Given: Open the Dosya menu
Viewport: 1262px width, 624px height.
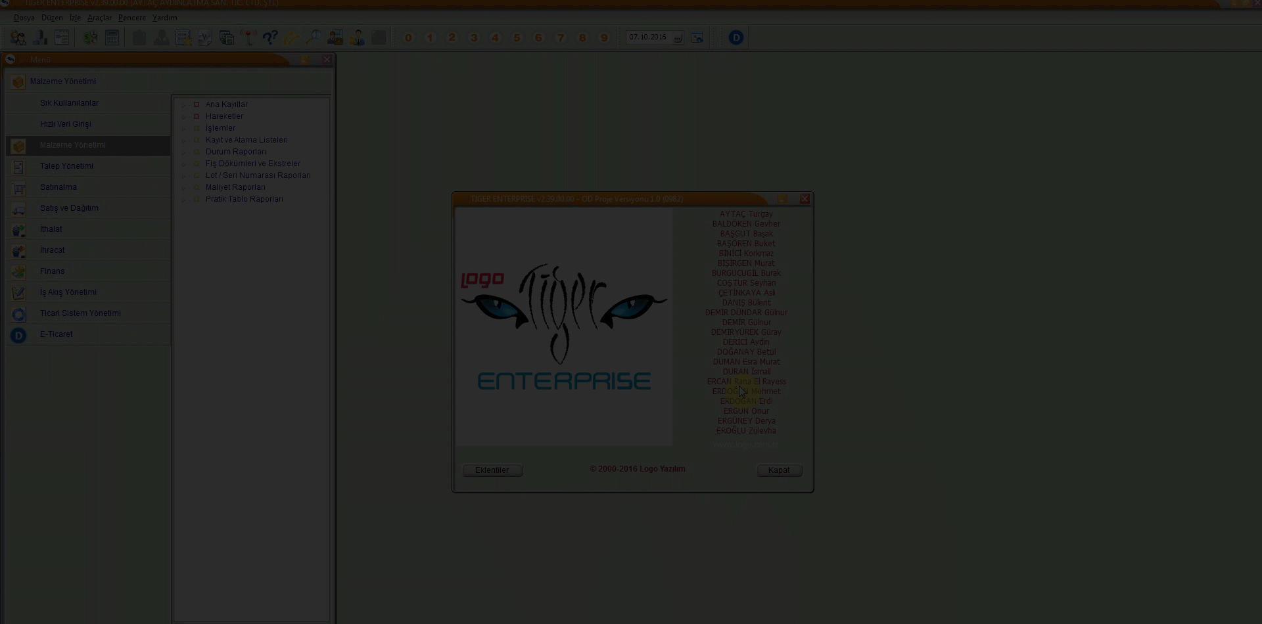Looking at the screenshot, I should pyautogui.click(x=24, y=18).
